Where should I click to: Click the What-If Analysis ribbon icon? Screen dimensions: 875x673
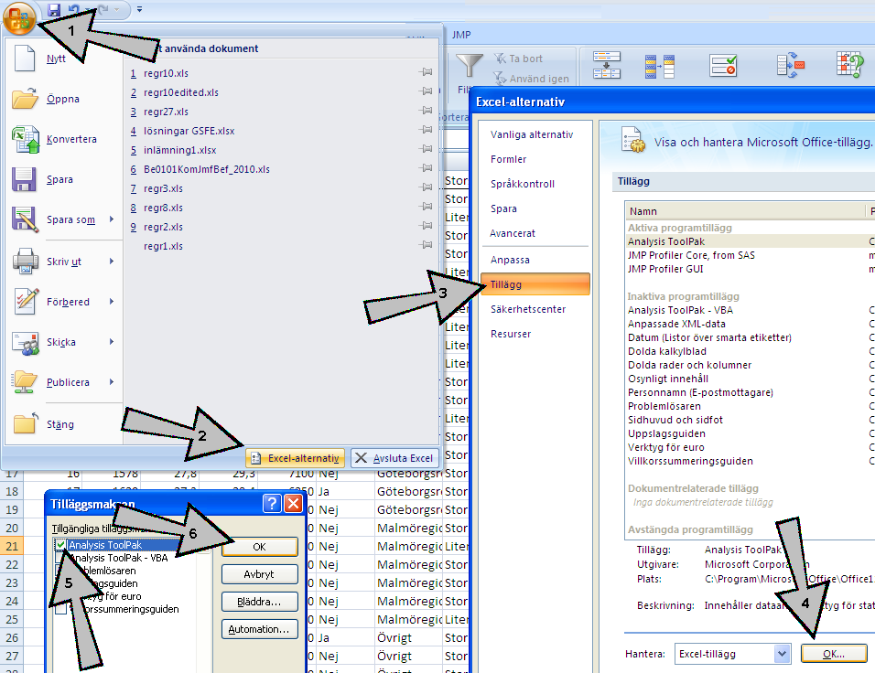850,64
